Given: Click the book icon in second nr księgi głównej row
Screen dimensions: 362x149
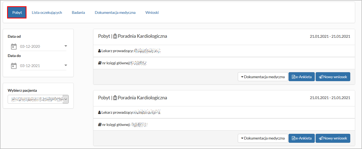Looking at the screenshot, I should [x=100, y=125].
